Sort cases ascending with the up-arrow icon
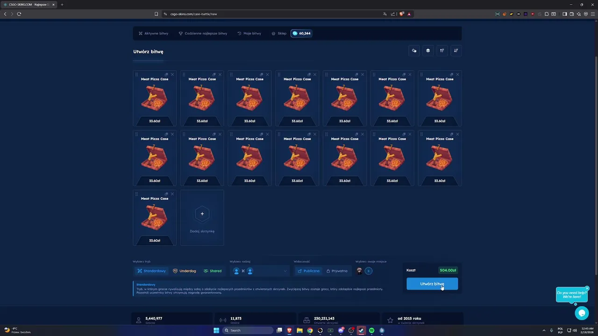The height and width of the screenshot is (336, 598). pyautogui.click(x=442, y=50)
